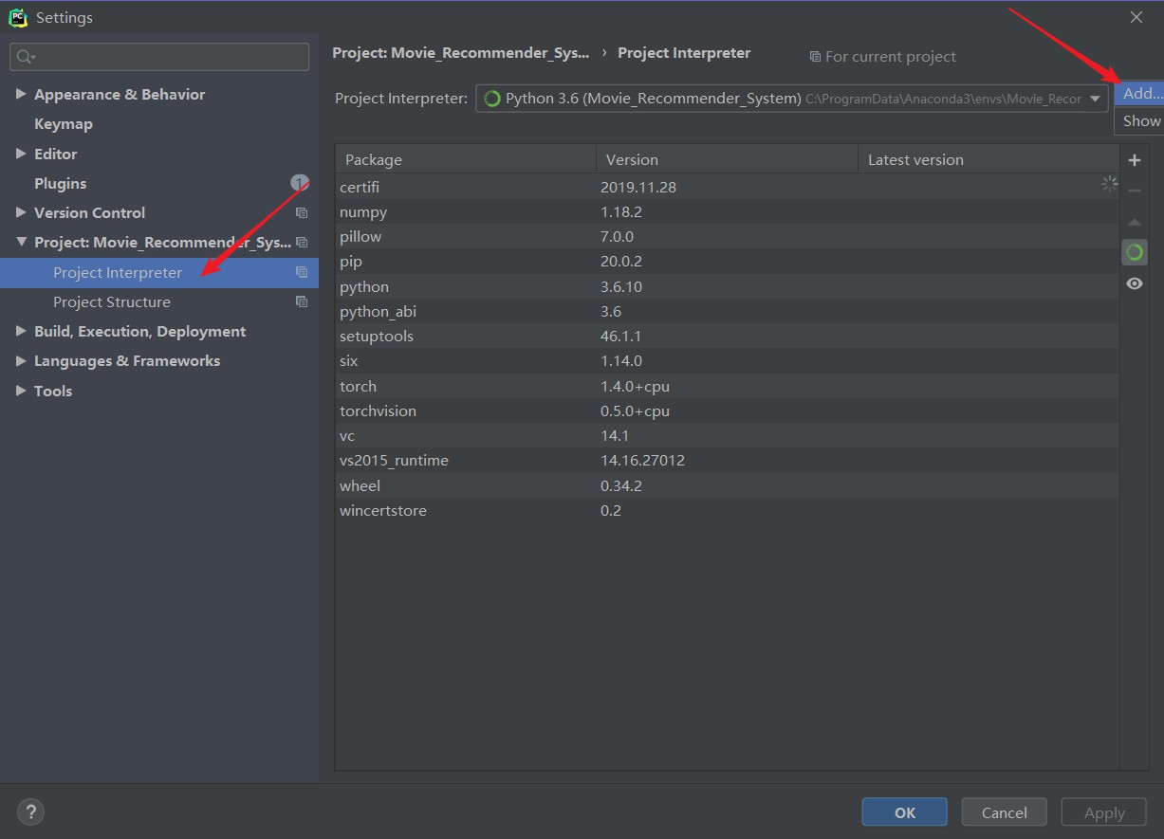1164x839 pixels.
Task: Close the Settings dialog with the X
Action: pos(1136,17)
